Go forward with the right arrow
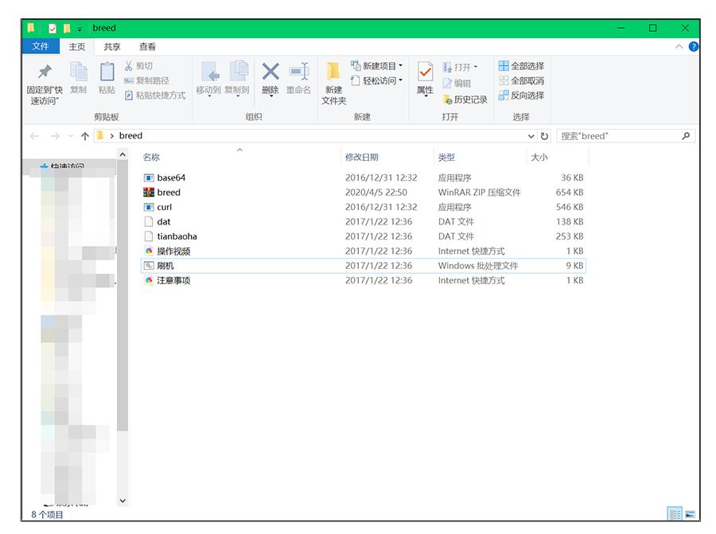The image size is (716, 534). [55, 136]
